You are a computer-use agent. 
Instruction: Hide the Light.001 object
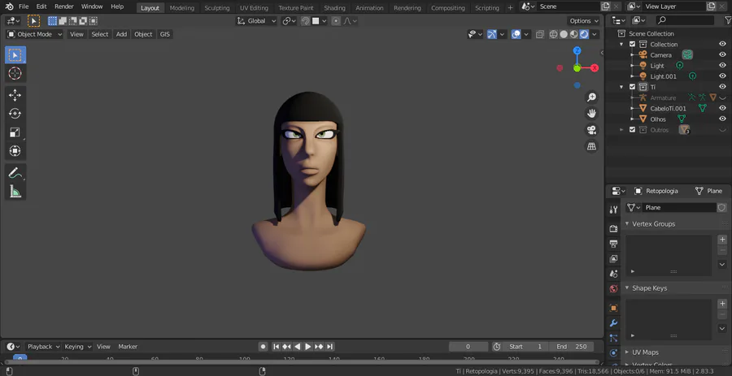722,76
